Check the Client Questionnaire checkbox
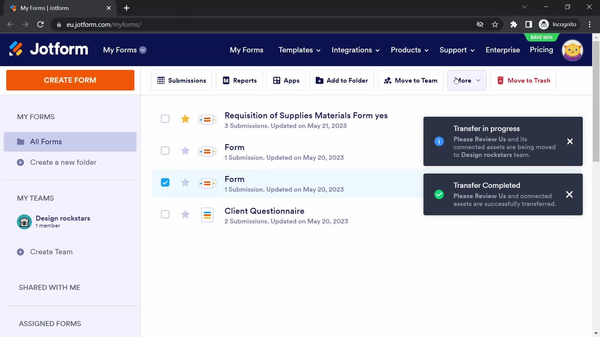Viewport: 600px width, 337px height. click(165, 214)
